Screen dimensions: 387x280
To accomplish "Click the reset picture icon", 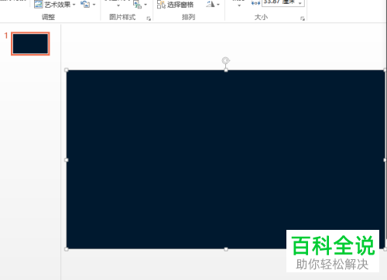I will (x=85, y=4).
